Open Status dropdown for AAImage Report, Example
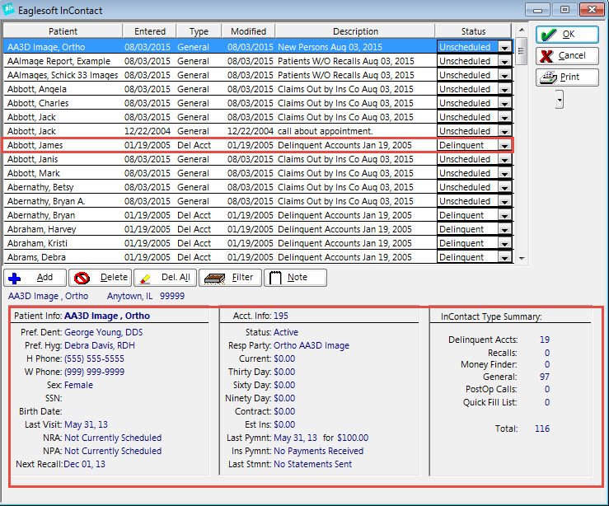This screenshot has width=609, height=506. click(x=504, y=62)
